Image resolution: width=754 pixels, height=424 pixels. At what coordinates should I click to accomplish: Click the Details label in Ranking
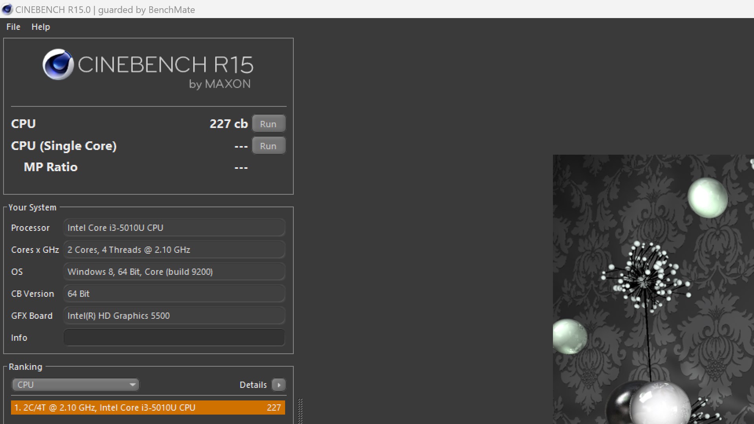253,385
